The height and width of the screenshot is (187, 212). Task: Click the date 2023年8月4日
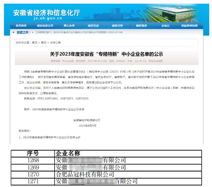pyautogui.click(x=88, y=125)
